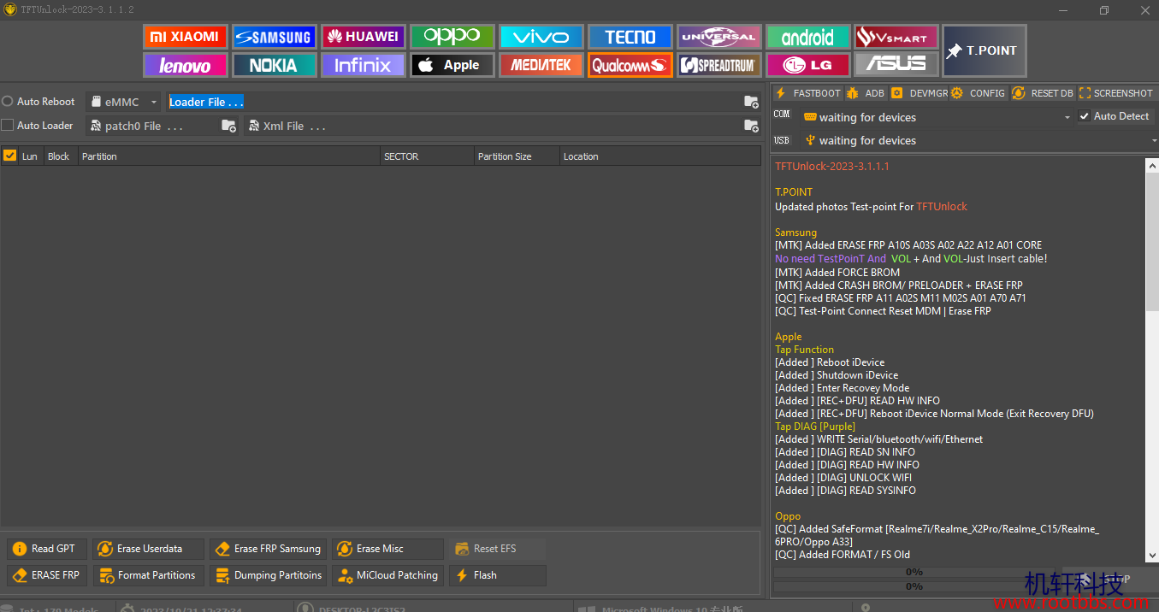Click the ERASE FRP button
Image resolution: width=1159 pixels, height=612 pixels.
pyautogui.click(x=47, y=575)
